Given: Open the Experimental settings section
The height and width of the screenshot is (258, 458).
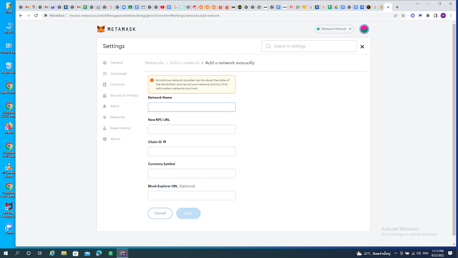Looking at the screenshot, I should point(117,128).
